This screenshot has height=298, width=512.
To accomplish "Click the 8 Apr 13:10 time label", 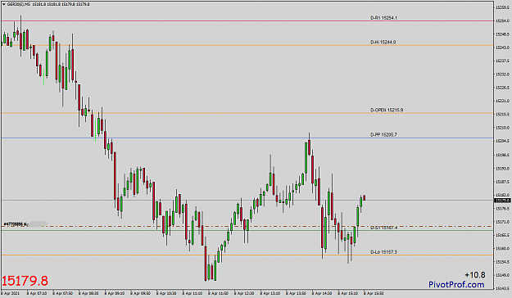I will [270, 293].
